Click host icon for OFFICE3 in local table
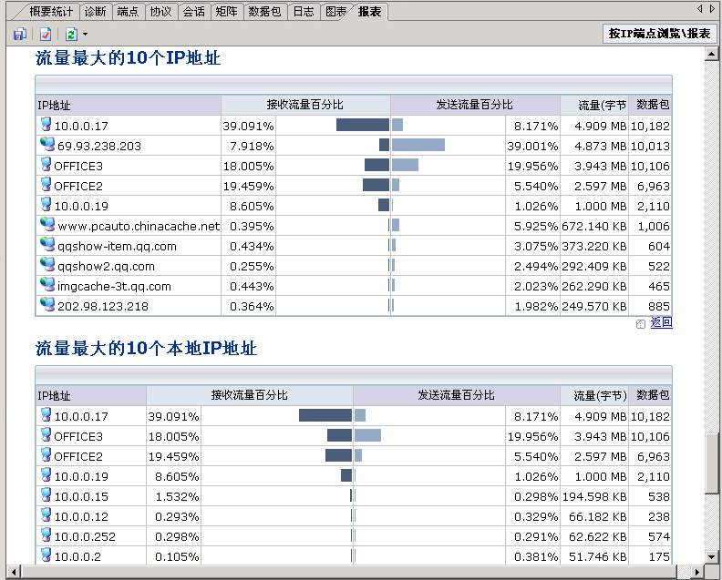The image size is (722, 580). [x=46, y=434]
